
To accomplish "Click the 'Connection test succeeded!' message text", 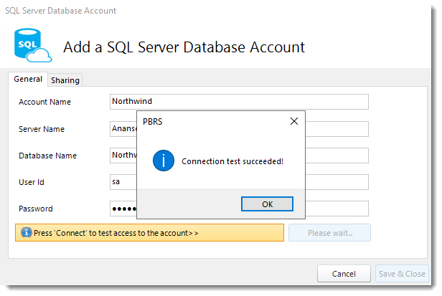I will (x=232, y=161).
